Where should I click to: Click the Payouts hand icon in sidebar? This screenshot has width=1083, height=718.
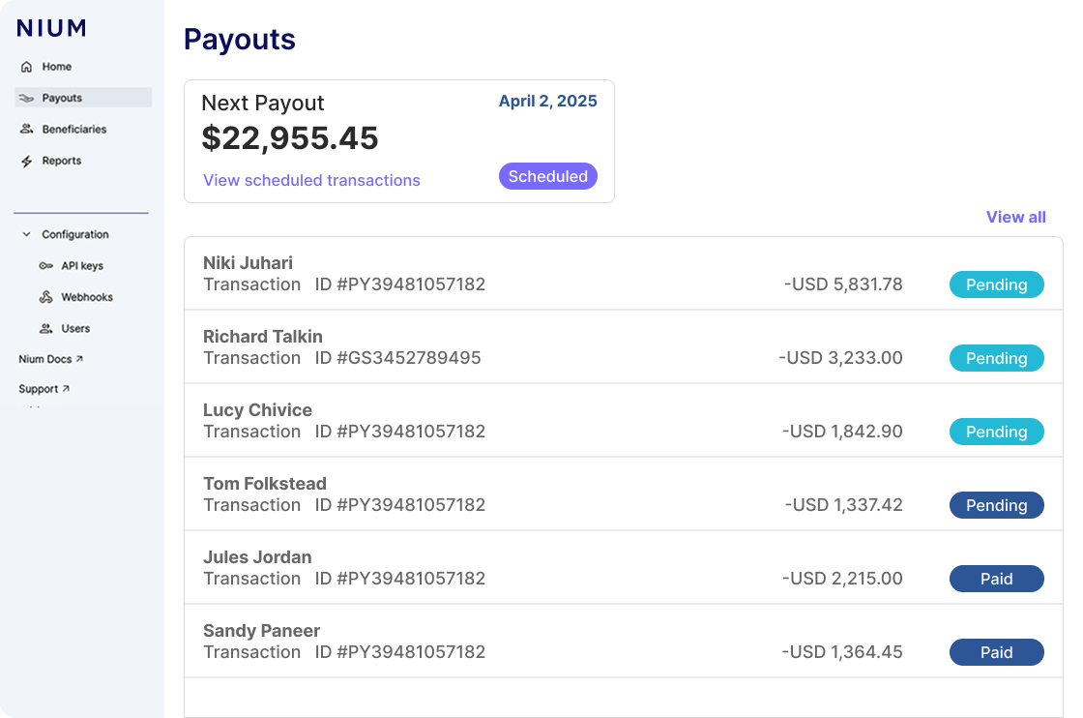pos(26,97)
